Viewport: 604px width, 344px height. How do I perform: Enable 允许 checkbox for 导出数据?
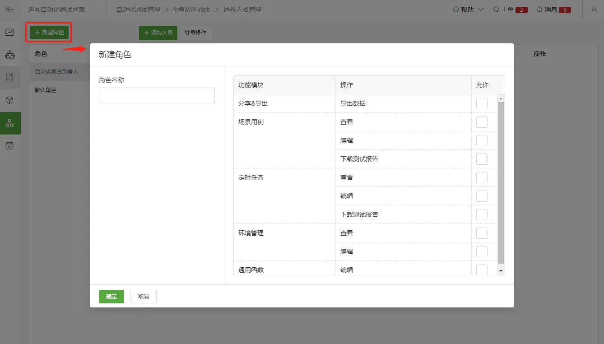(482, 103)
